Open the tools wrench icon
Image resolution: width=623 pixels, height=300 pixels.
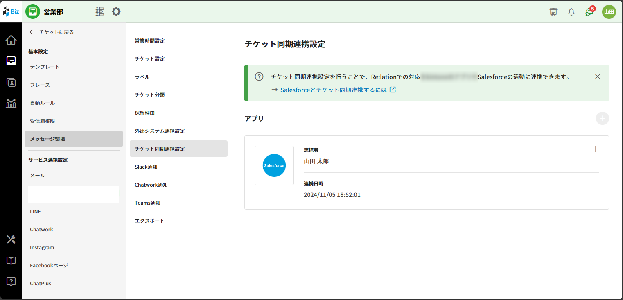(11, 239)
